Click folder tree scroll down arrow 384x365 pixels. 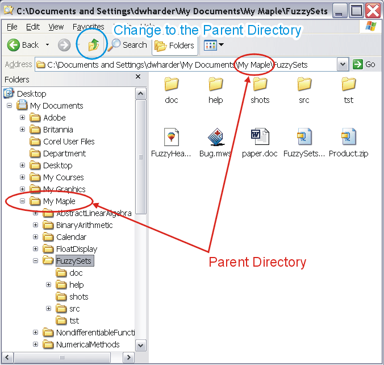click(140, 346)
